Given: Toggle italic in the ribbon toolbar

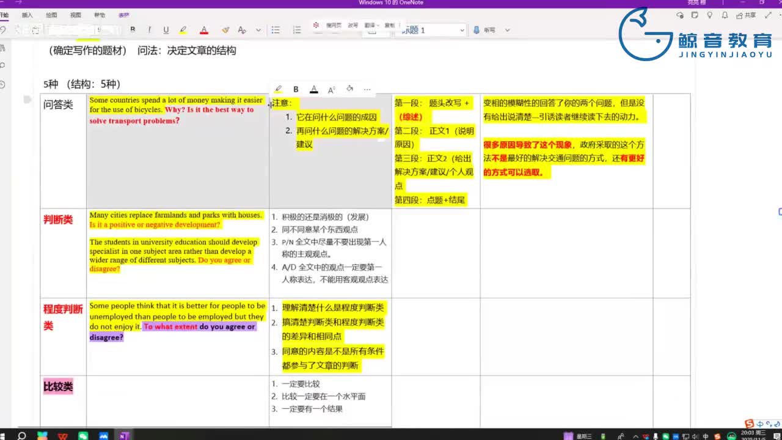Looking at the screenshot, I should pyautogui.click(x=149, y=30).
